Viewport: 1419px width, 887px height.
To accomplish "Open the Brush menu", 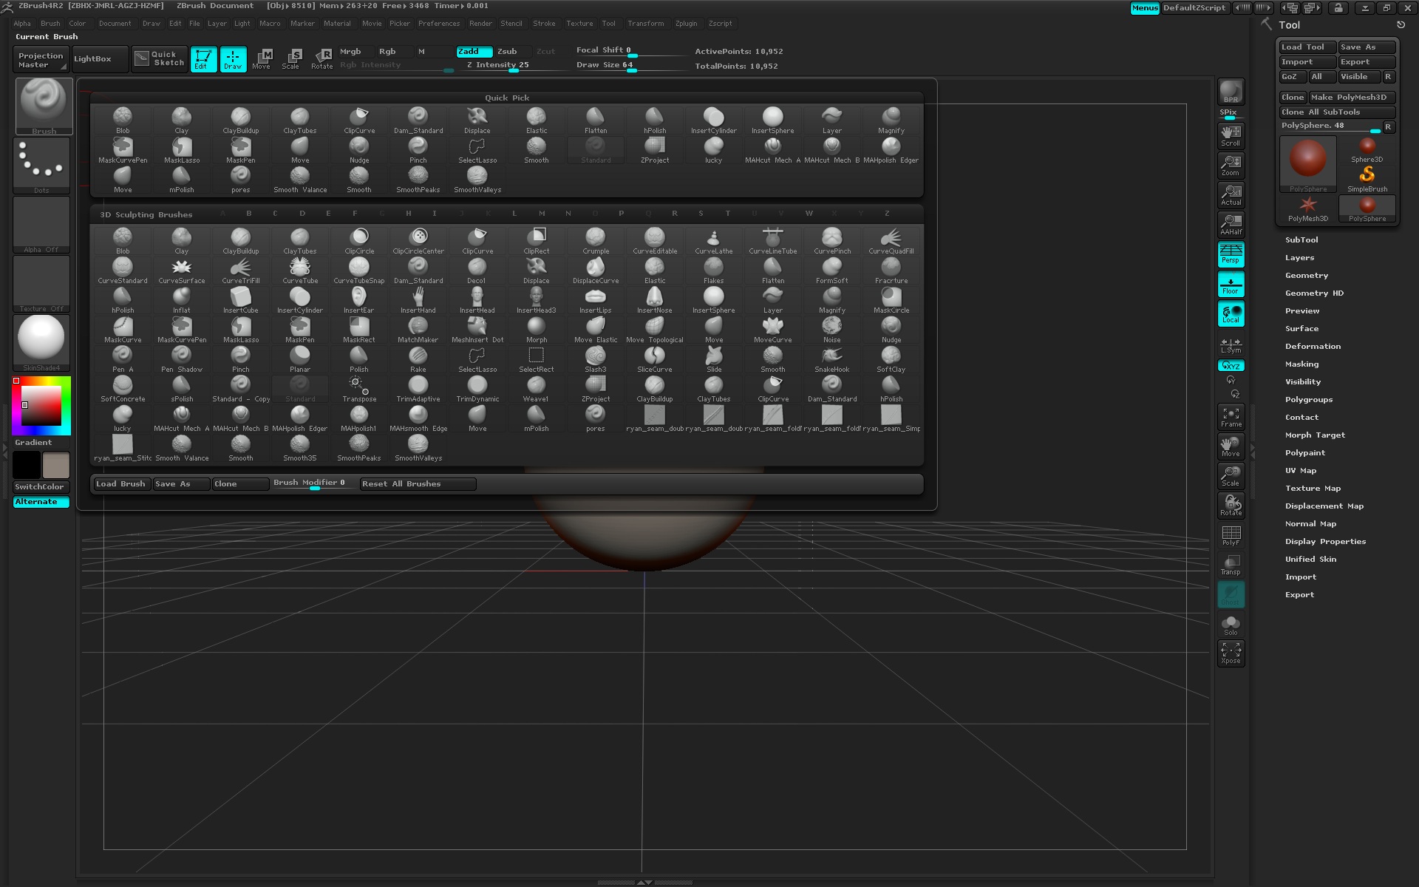I will [x=50, y=24].
